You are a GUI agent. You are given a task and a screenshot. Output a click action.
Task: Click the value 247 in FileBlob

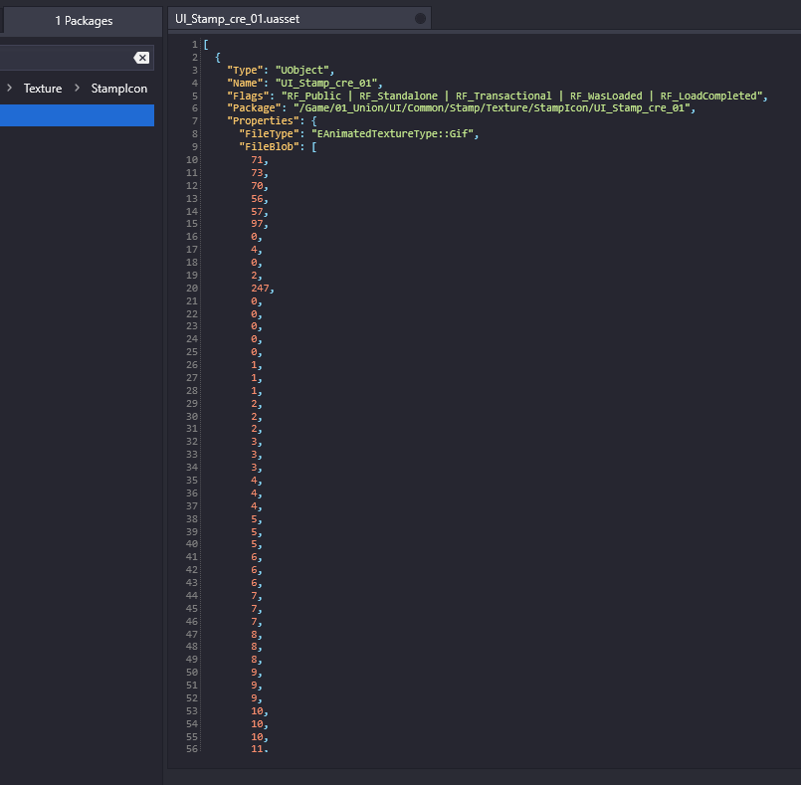(x=260, y=289)
